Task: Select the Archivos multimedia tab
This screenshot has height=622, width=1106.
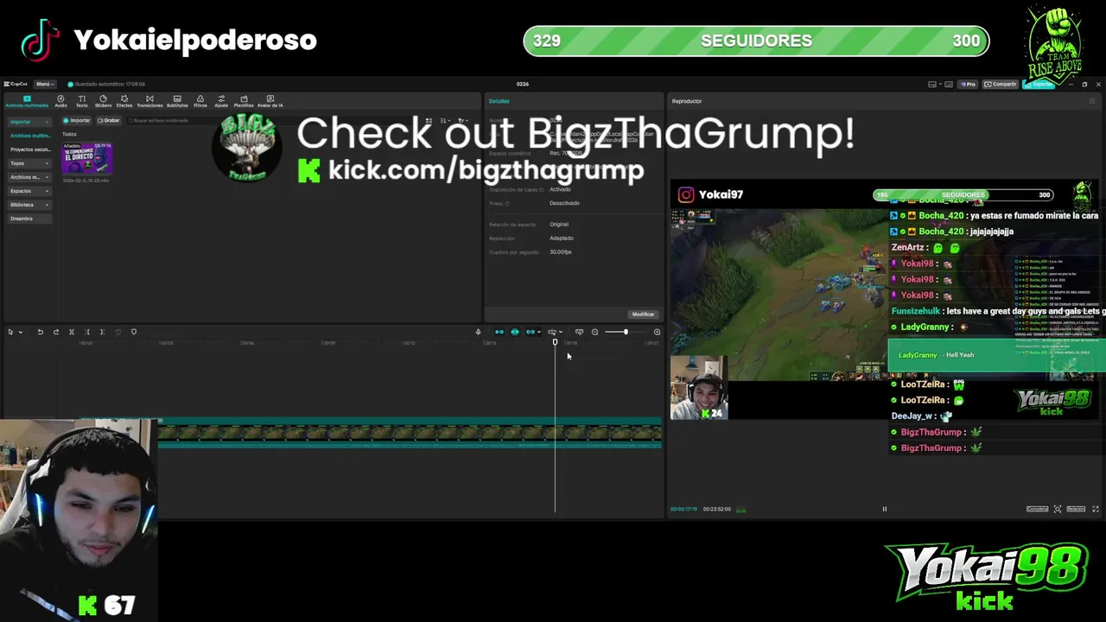Action: click(x=27, y=101)
